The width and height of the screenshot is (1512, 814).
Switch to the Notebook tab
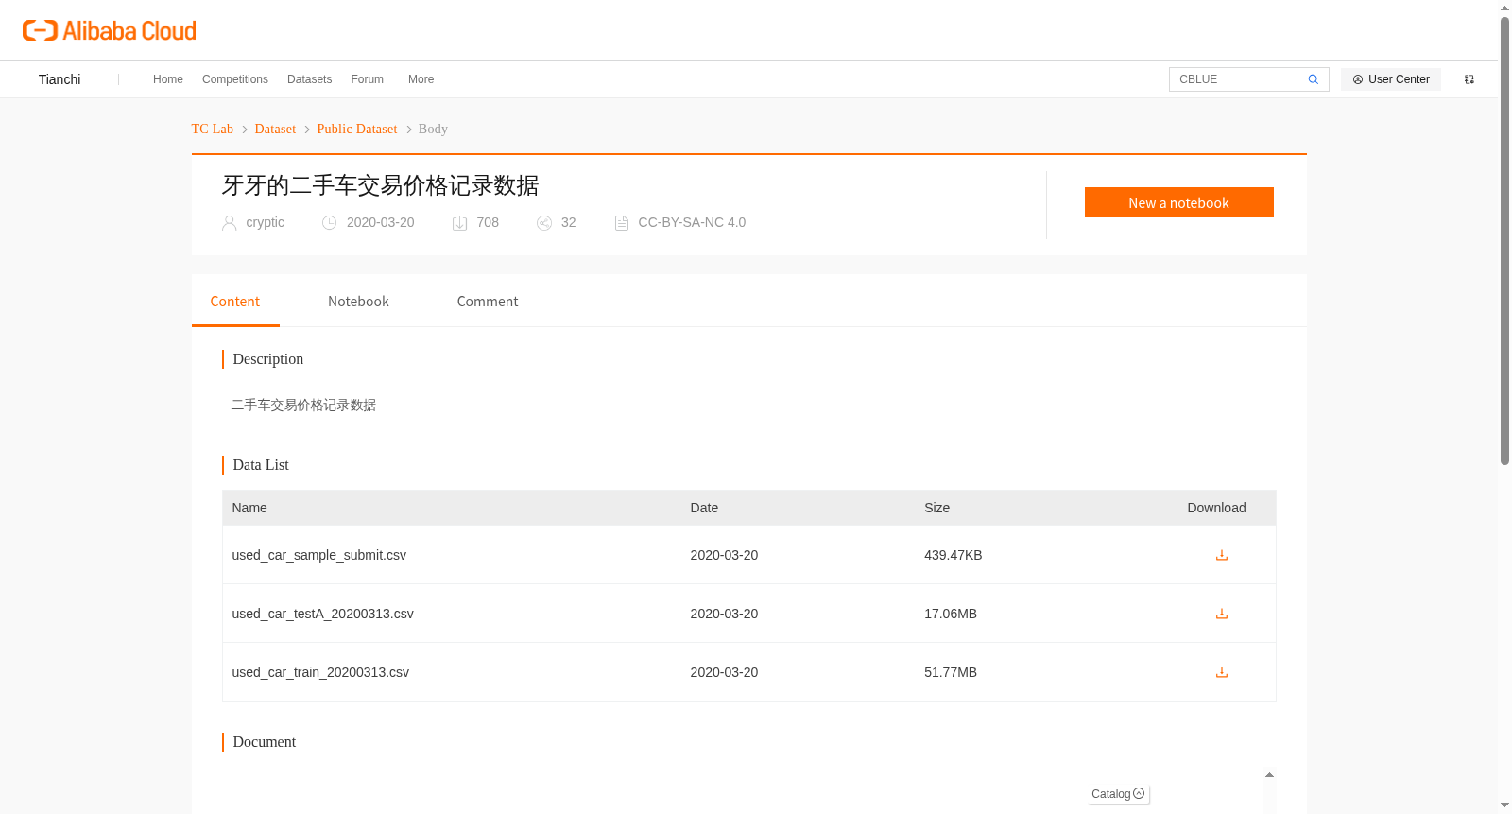[358, 302]
